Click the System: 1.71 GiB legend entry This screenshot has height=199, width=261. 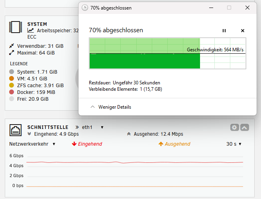click(37, 72)
